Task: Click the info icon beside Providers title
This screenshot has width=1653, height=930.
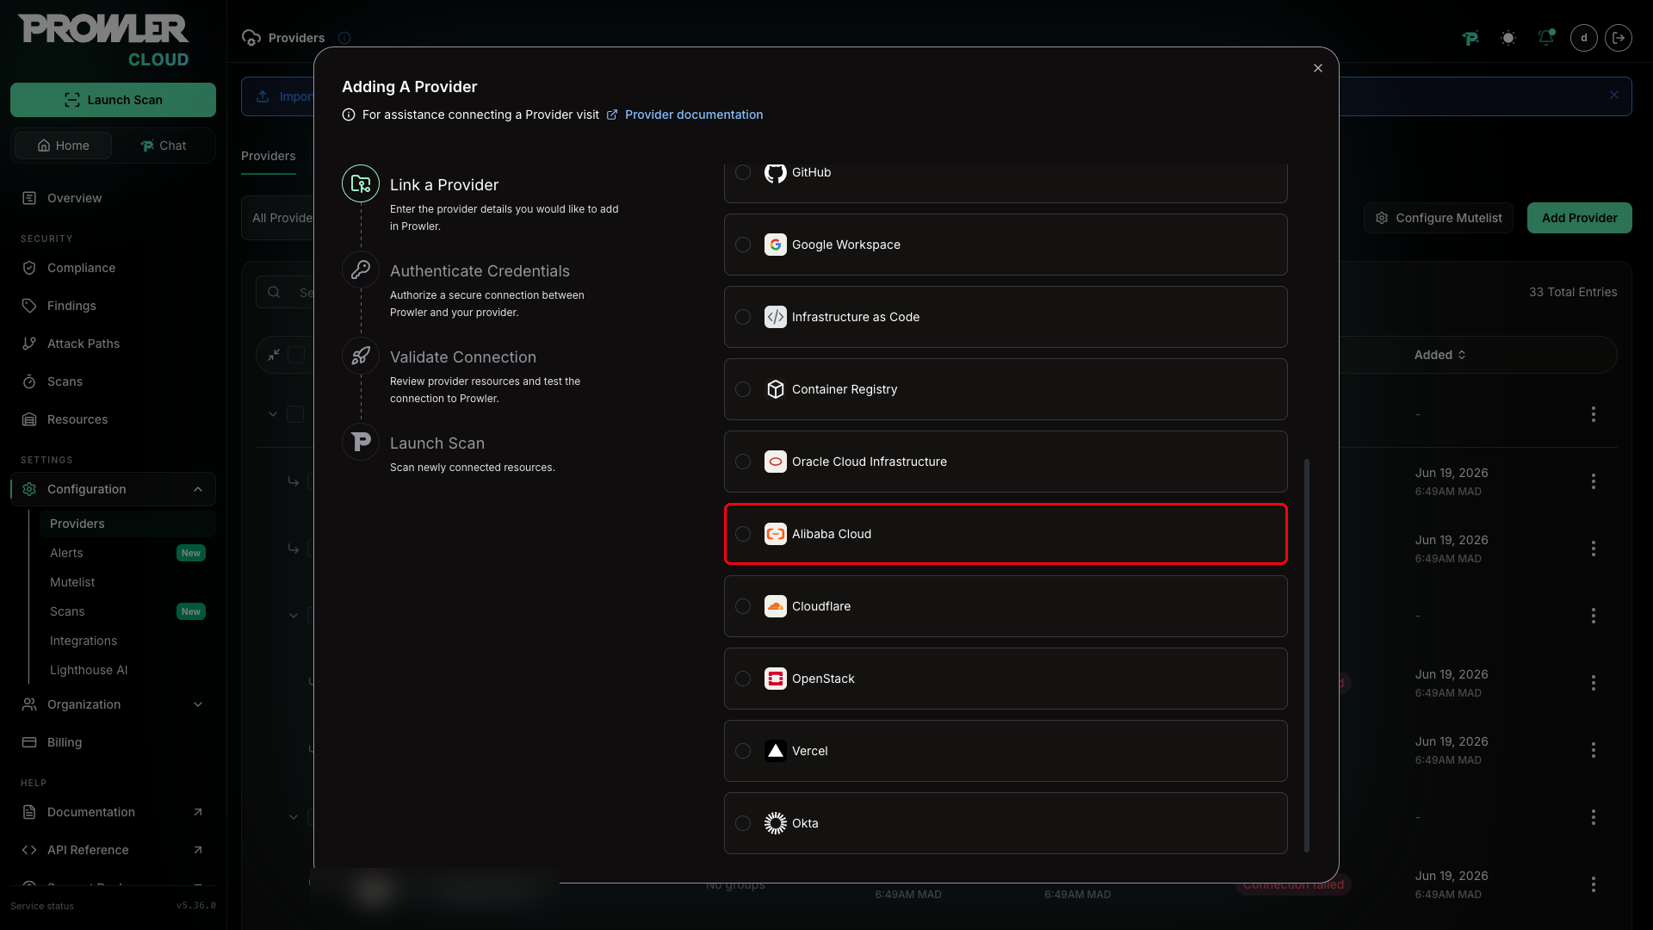Action: tap(344, 38)
